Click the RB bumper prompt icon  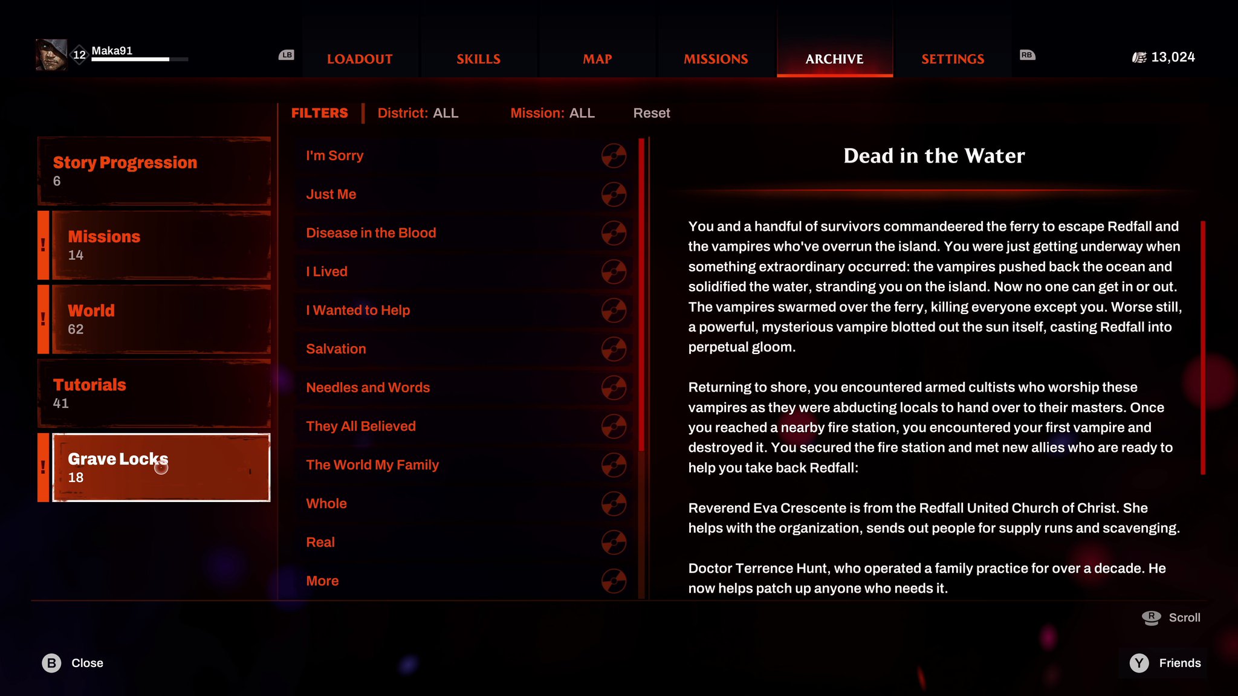(1027, 54)
